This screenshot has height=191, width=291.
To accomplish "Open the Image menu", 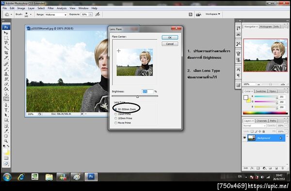I will 21,8.
